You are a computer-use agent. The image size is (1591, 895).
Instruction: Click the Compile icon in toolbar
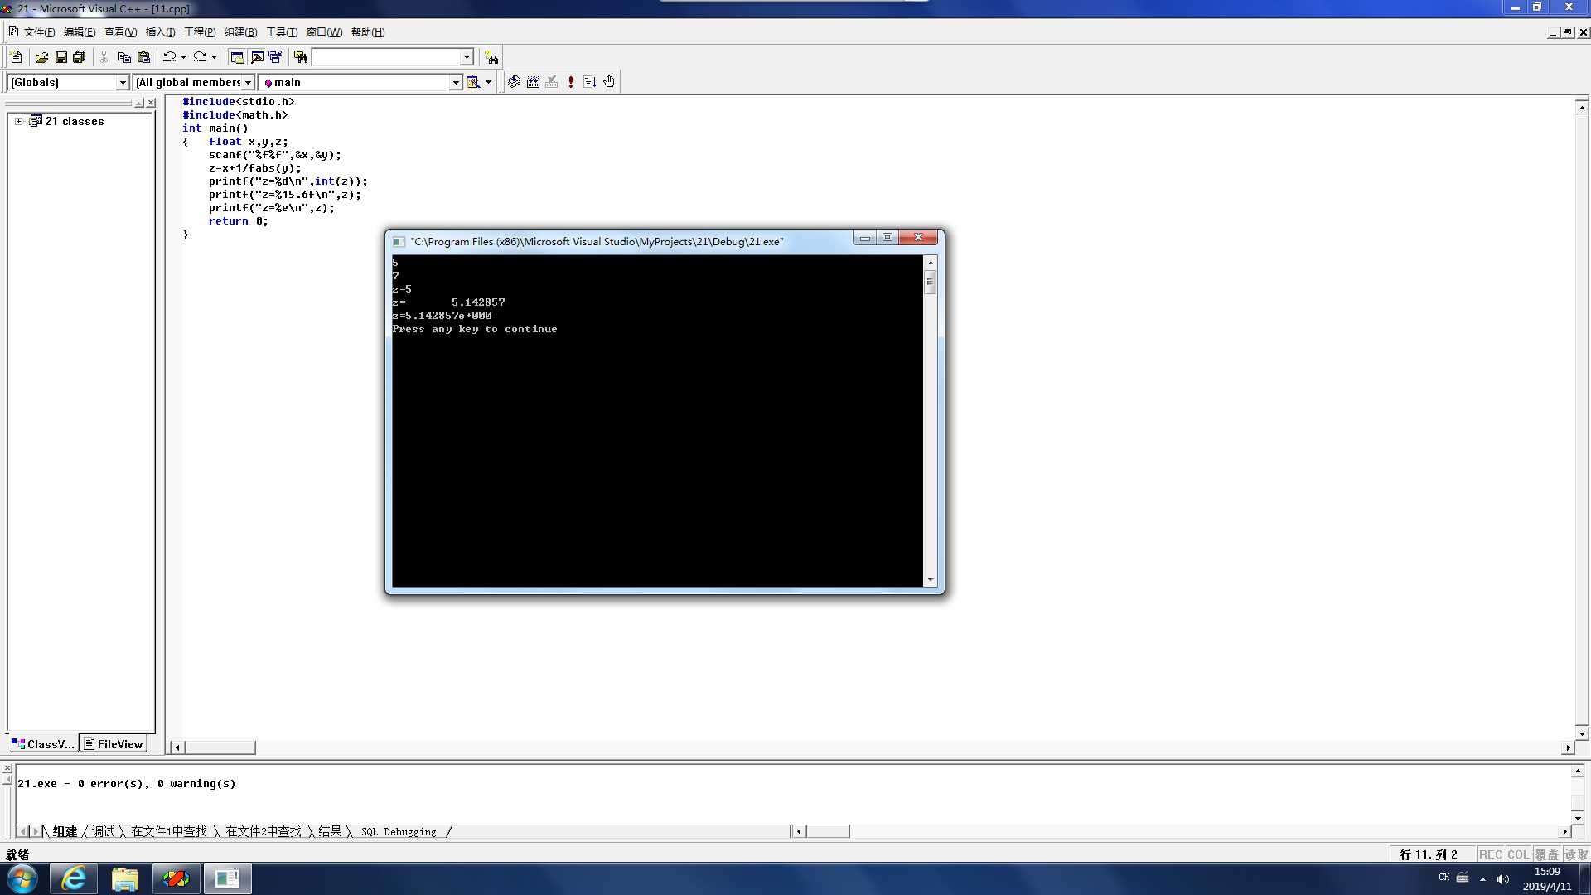[x=514, y=81]
